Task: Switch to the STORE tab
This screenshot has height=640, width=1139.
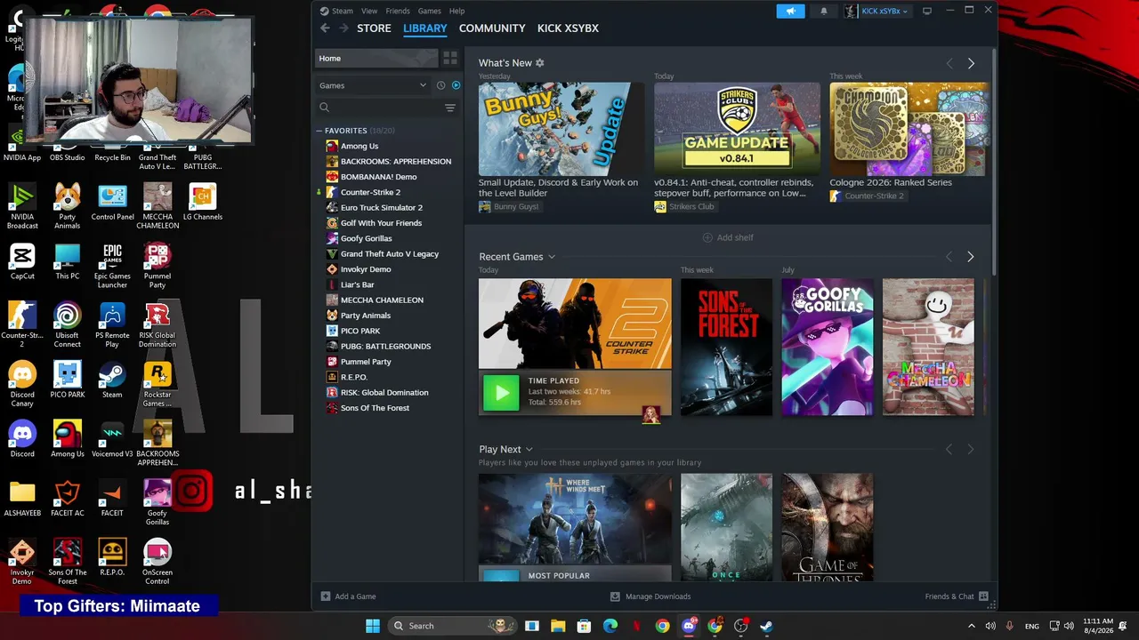Action: [x=374, y=28]
